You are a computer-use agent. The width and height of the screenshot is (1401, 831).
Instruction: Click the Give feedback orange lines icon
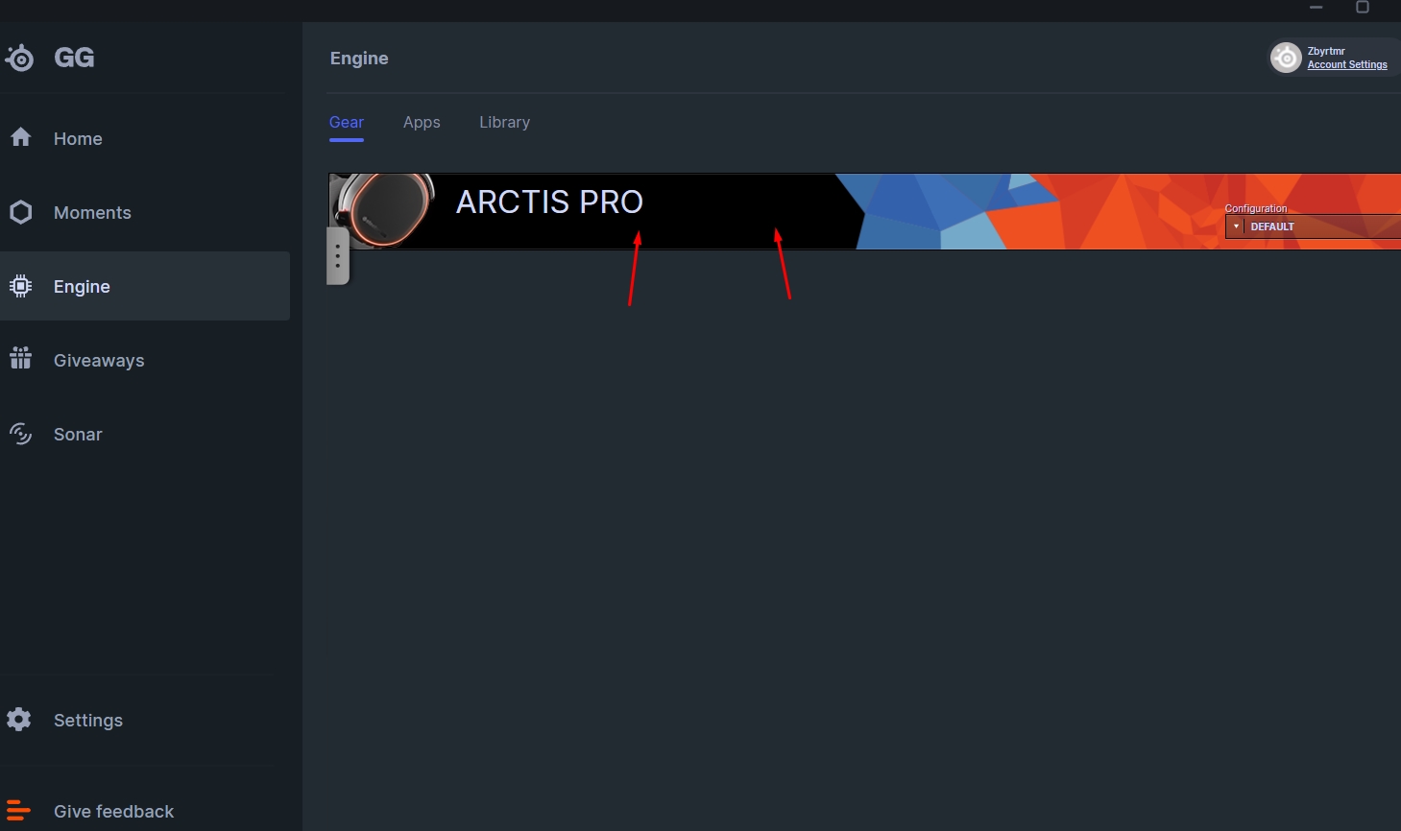[18, 810]
